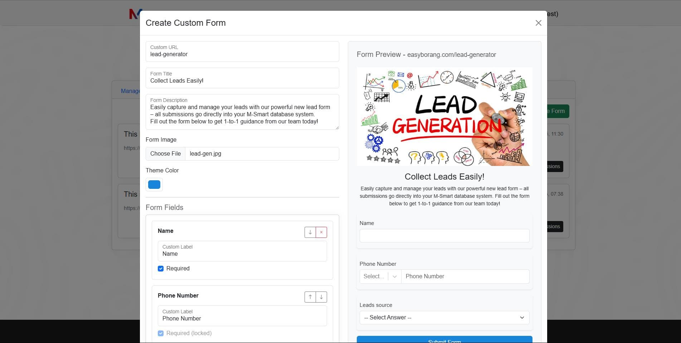The width and height of the screenshot is (681, 343).
Task: Remove the Name field with the red × icon
Action: click(321, 232)
